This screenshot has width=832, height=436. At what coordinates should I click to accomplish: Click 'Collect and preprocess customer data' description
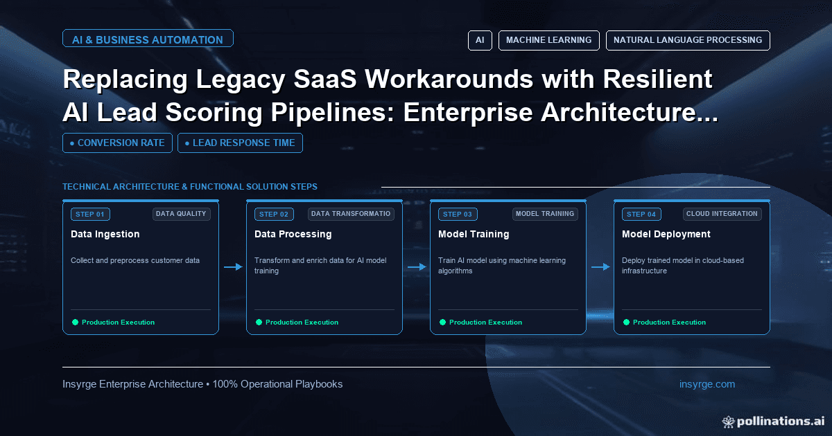pyautogui.click(x=135, y=261)
